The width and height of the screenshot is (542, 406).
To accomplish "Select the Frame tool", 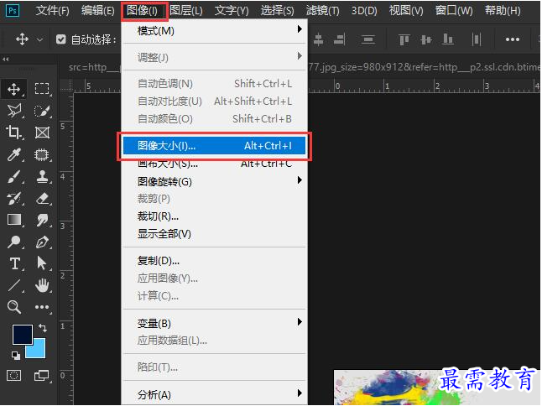I will (x=42, y=133).
